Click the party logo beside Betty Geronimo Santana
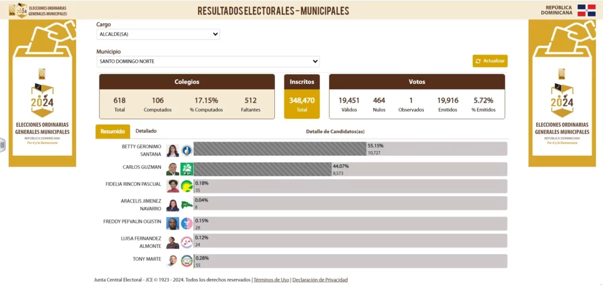 tap(187, 151)
